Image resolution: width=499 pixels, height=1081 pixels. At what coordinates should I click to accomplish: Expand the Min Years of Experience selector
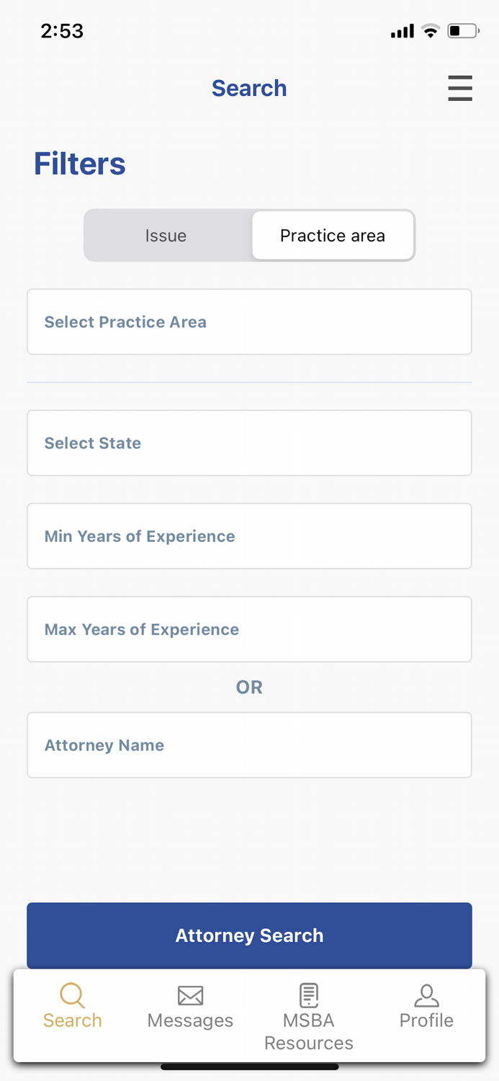point(249,536)
